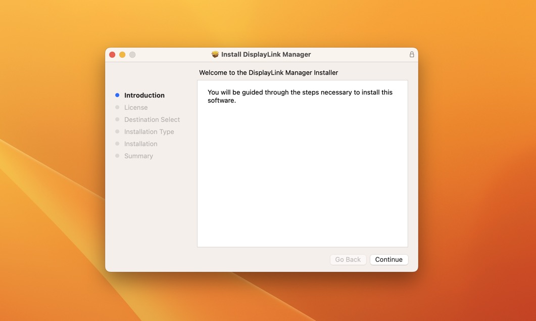The width and height of the screenshot is (536, 321).
Task: Click the blue Introduction step indicator dot
Action: point(117,95)
